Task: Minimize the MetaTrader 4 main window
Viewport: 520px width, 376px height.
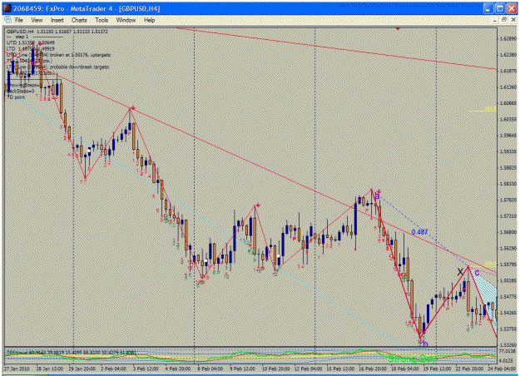Action: pos(488,8)
